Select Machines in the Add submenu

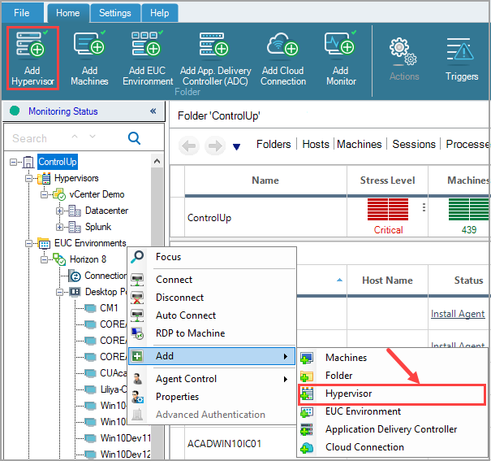coord(392,358)
